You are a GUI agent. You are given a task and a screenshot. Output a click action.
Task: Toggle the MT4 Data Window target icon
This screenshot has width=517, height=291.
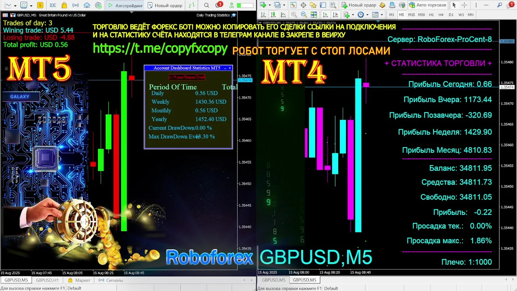303,5
